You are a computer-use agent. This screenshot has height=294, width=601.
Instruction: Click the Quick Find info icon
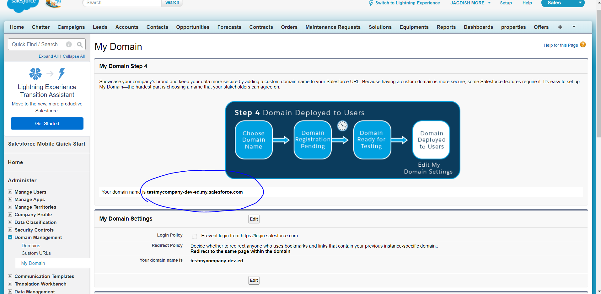(69, 45)
